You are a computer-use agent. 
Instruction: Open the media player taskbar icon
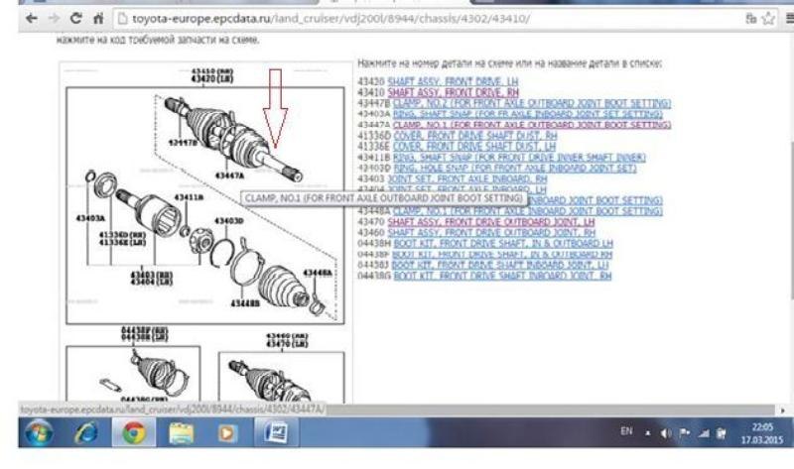click(x=227, y=433)
